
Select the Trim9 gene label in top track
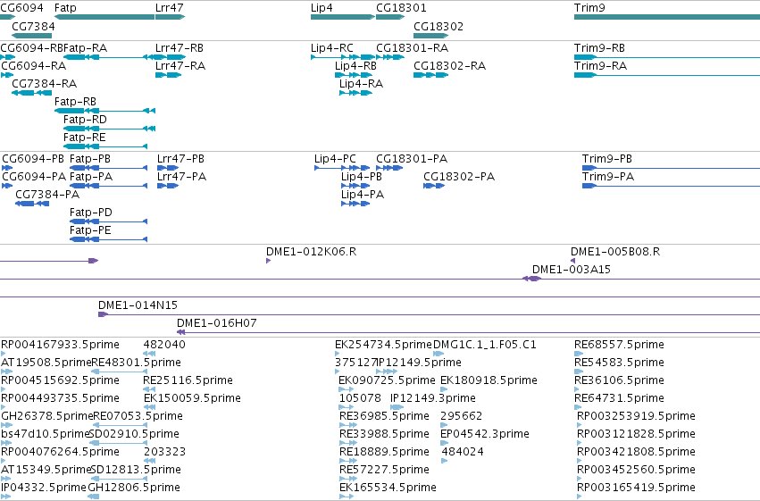click(589, 8)
